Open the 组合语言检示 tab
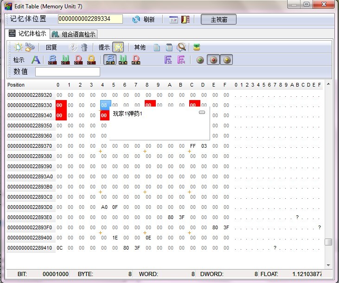The height and width of the screenshot is (283, 339). 74,34
